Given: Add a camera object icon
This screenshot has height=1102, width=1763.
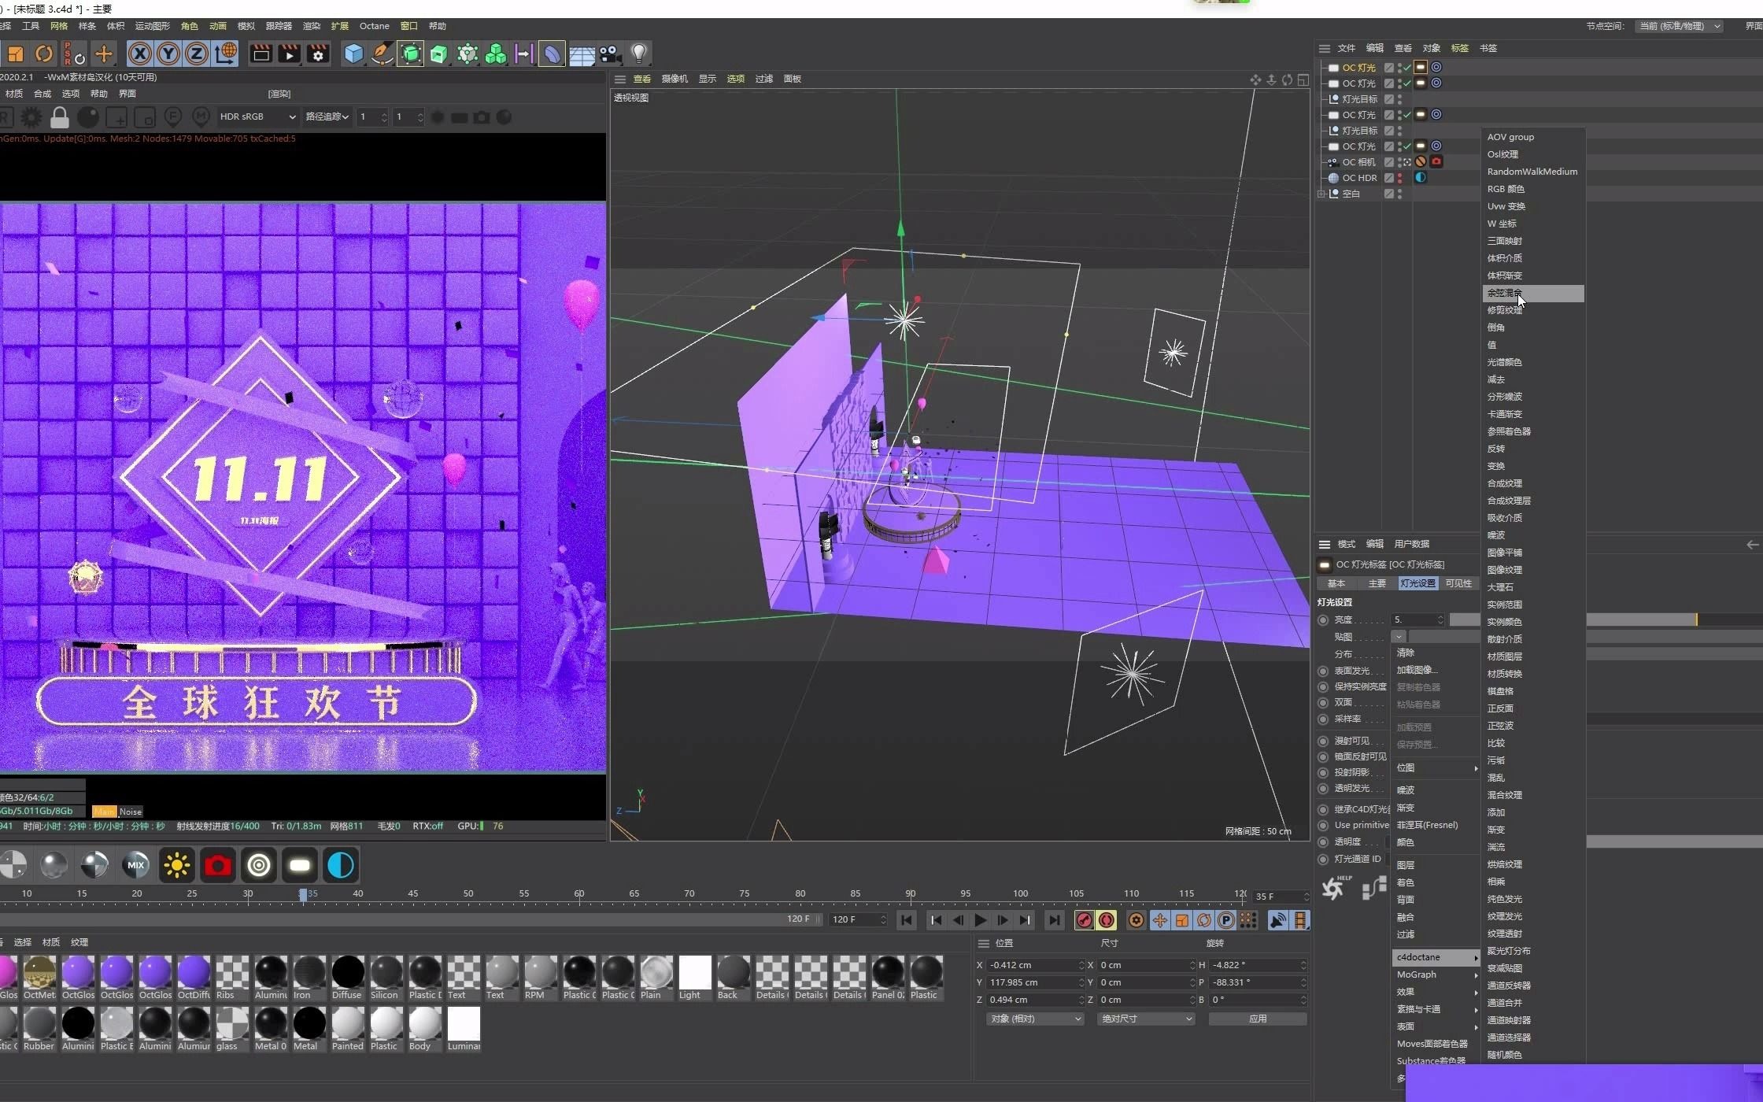Looking at the screenshot, I should pos(610,54).
